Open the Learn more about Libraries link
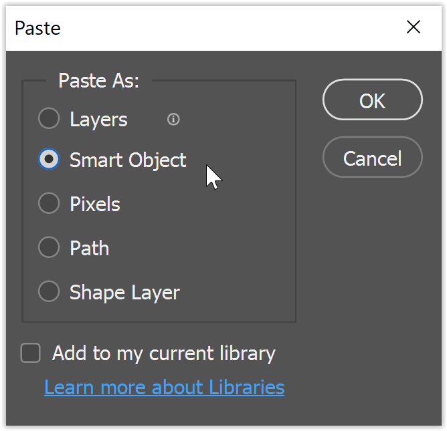Viewport: 447px width, 431px height. coord(164,387)
